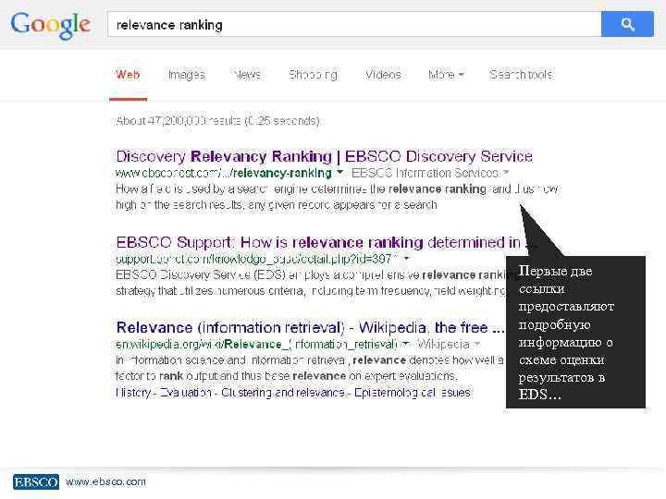
Task: Open EBSCO Support relevance ranking result
Action: [x=327, y=242]
